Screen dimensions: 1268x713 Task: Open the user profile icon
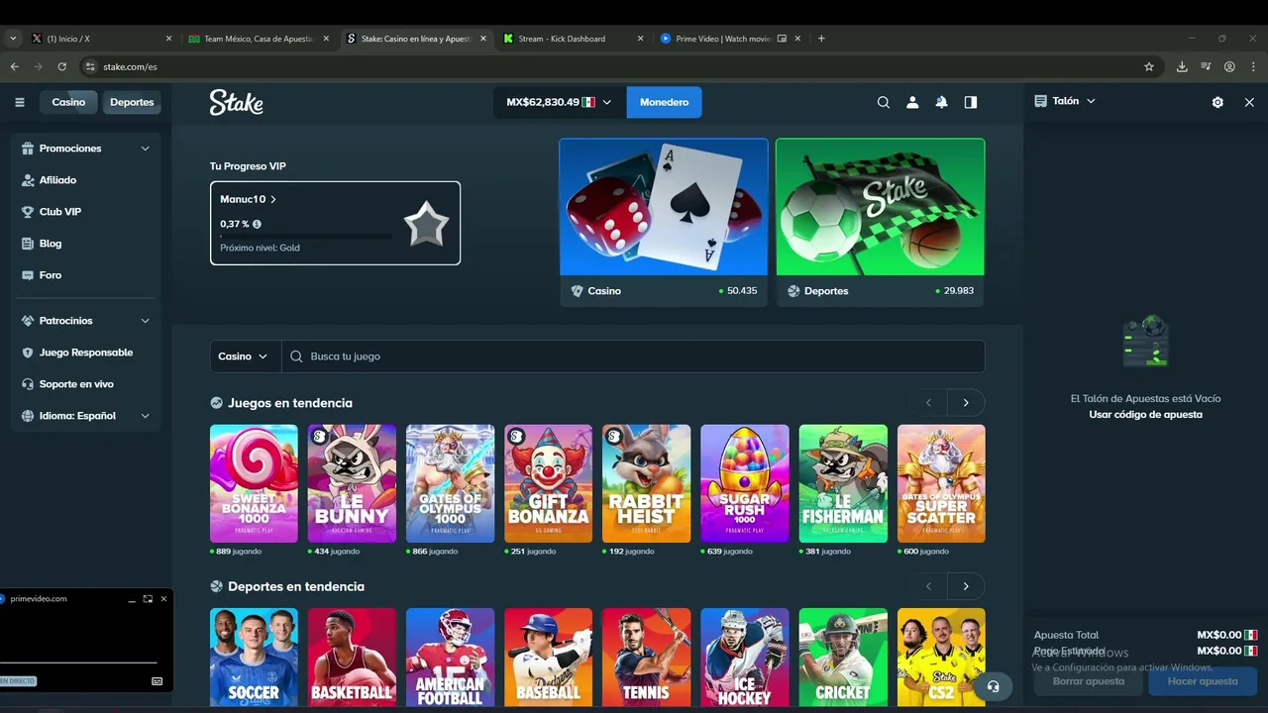click(x=912, y=102)
